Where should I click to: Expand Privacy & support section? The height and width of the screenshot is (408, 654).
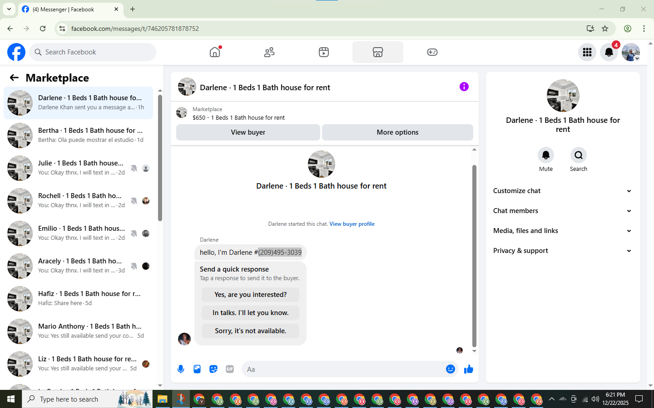point(563,251)
